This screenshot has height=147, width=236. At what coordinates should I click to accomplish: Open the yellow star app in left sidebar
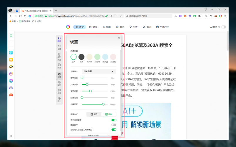(x=11, y=60)
